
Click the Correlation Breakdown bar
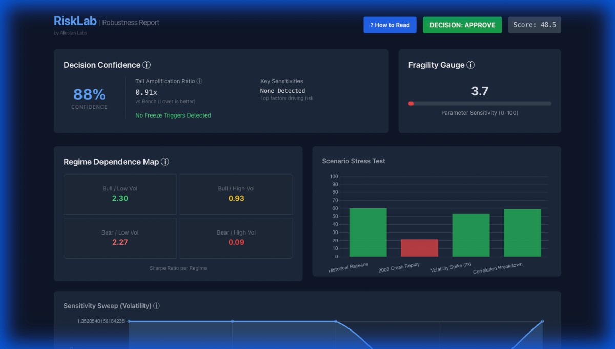click(x=522, y=233)
